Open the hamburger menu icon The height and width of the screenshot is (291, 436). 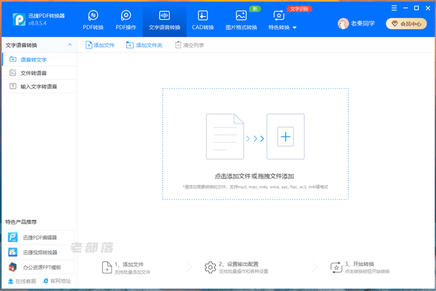tap(394, 8)
